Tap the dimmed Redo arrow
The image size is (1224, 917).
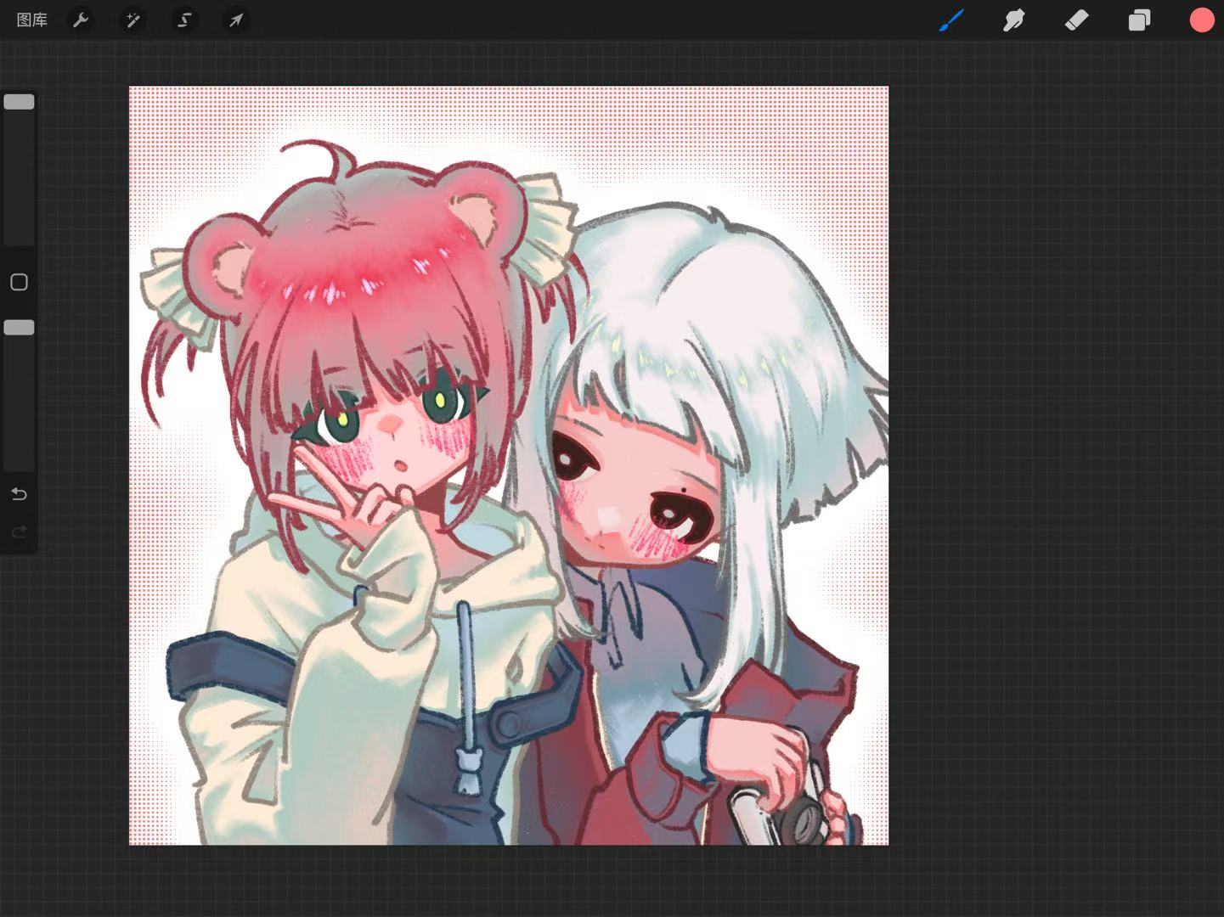click(x=19, y=532)
